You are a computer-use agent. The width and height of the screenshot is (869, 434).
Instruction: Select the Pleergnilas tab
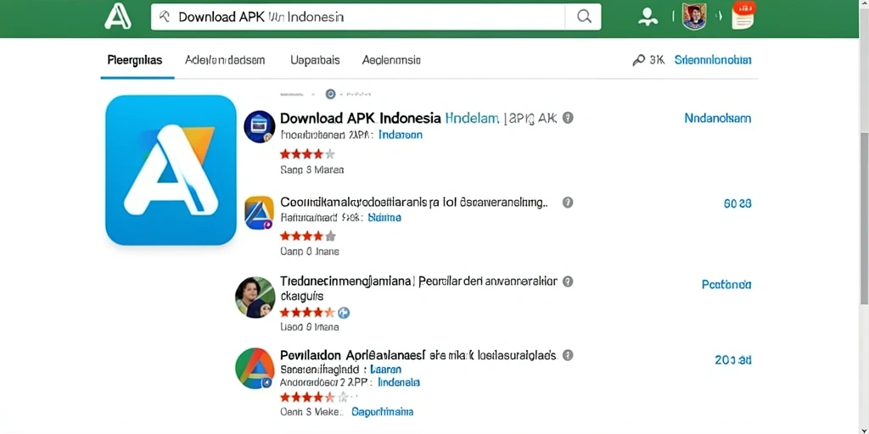(x=135, y=60)
